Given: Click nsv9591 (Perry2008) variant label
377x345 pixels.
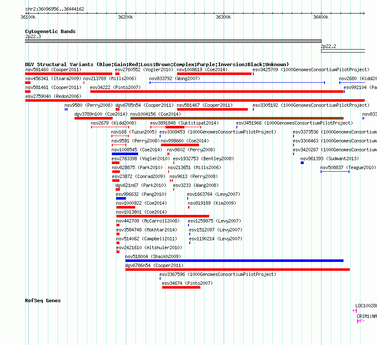Looking at the screenshot, I should [x=136, y=141].
